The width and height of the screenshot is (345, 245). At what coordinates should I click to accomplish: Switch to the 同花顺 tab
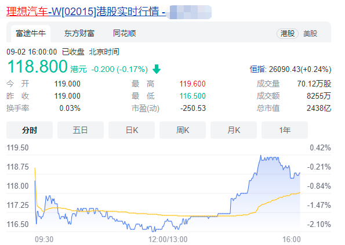coord(124,34)
